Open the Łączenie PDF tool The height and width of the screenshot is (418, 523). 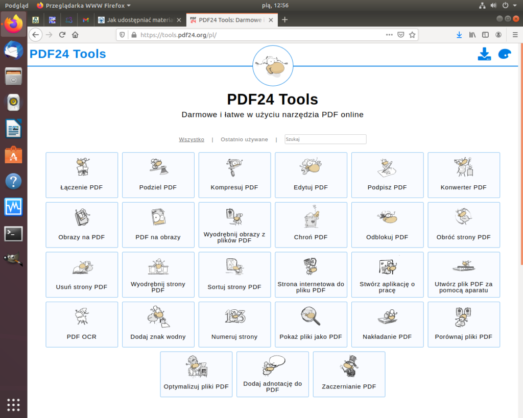click(82, 175)
